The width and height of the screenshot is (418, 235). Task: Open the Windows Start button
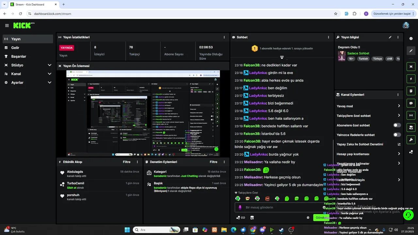click(x=127, y=230)
